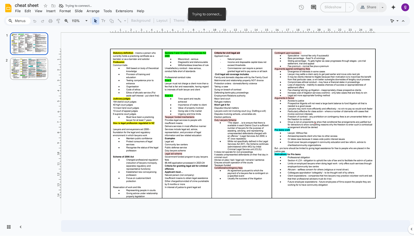Start the Slideshow
This screenshot has width=414, height=236.
[x=333, y=7]
